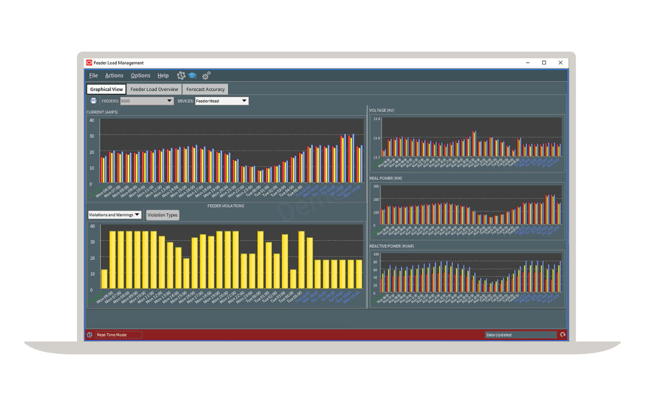This screenshot has width=645, height=406.
Task: Switch to study mode via graduation cap icon
Action: click(192, 76)
